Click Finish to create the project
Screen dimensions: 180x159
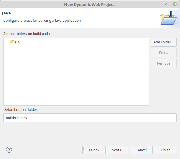click(166, 150)
